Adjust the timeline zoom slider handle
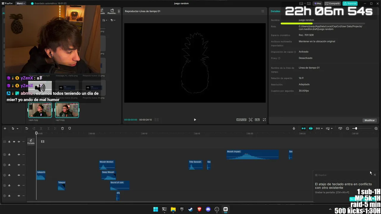 click(x=356, y=128)
